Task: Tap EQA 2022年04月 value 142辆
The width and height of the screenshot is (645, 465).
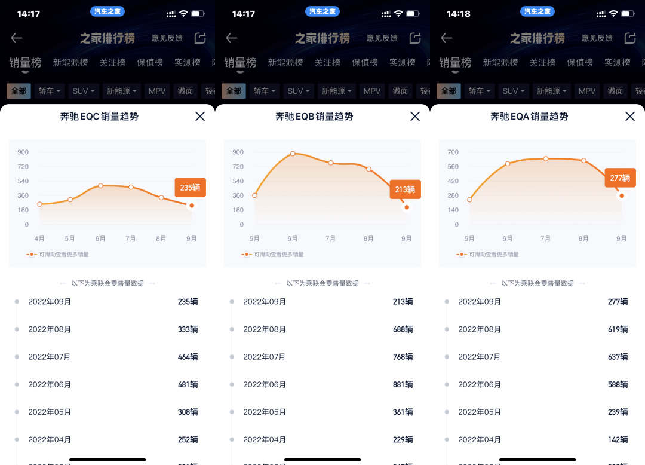Action: (618, 439)
